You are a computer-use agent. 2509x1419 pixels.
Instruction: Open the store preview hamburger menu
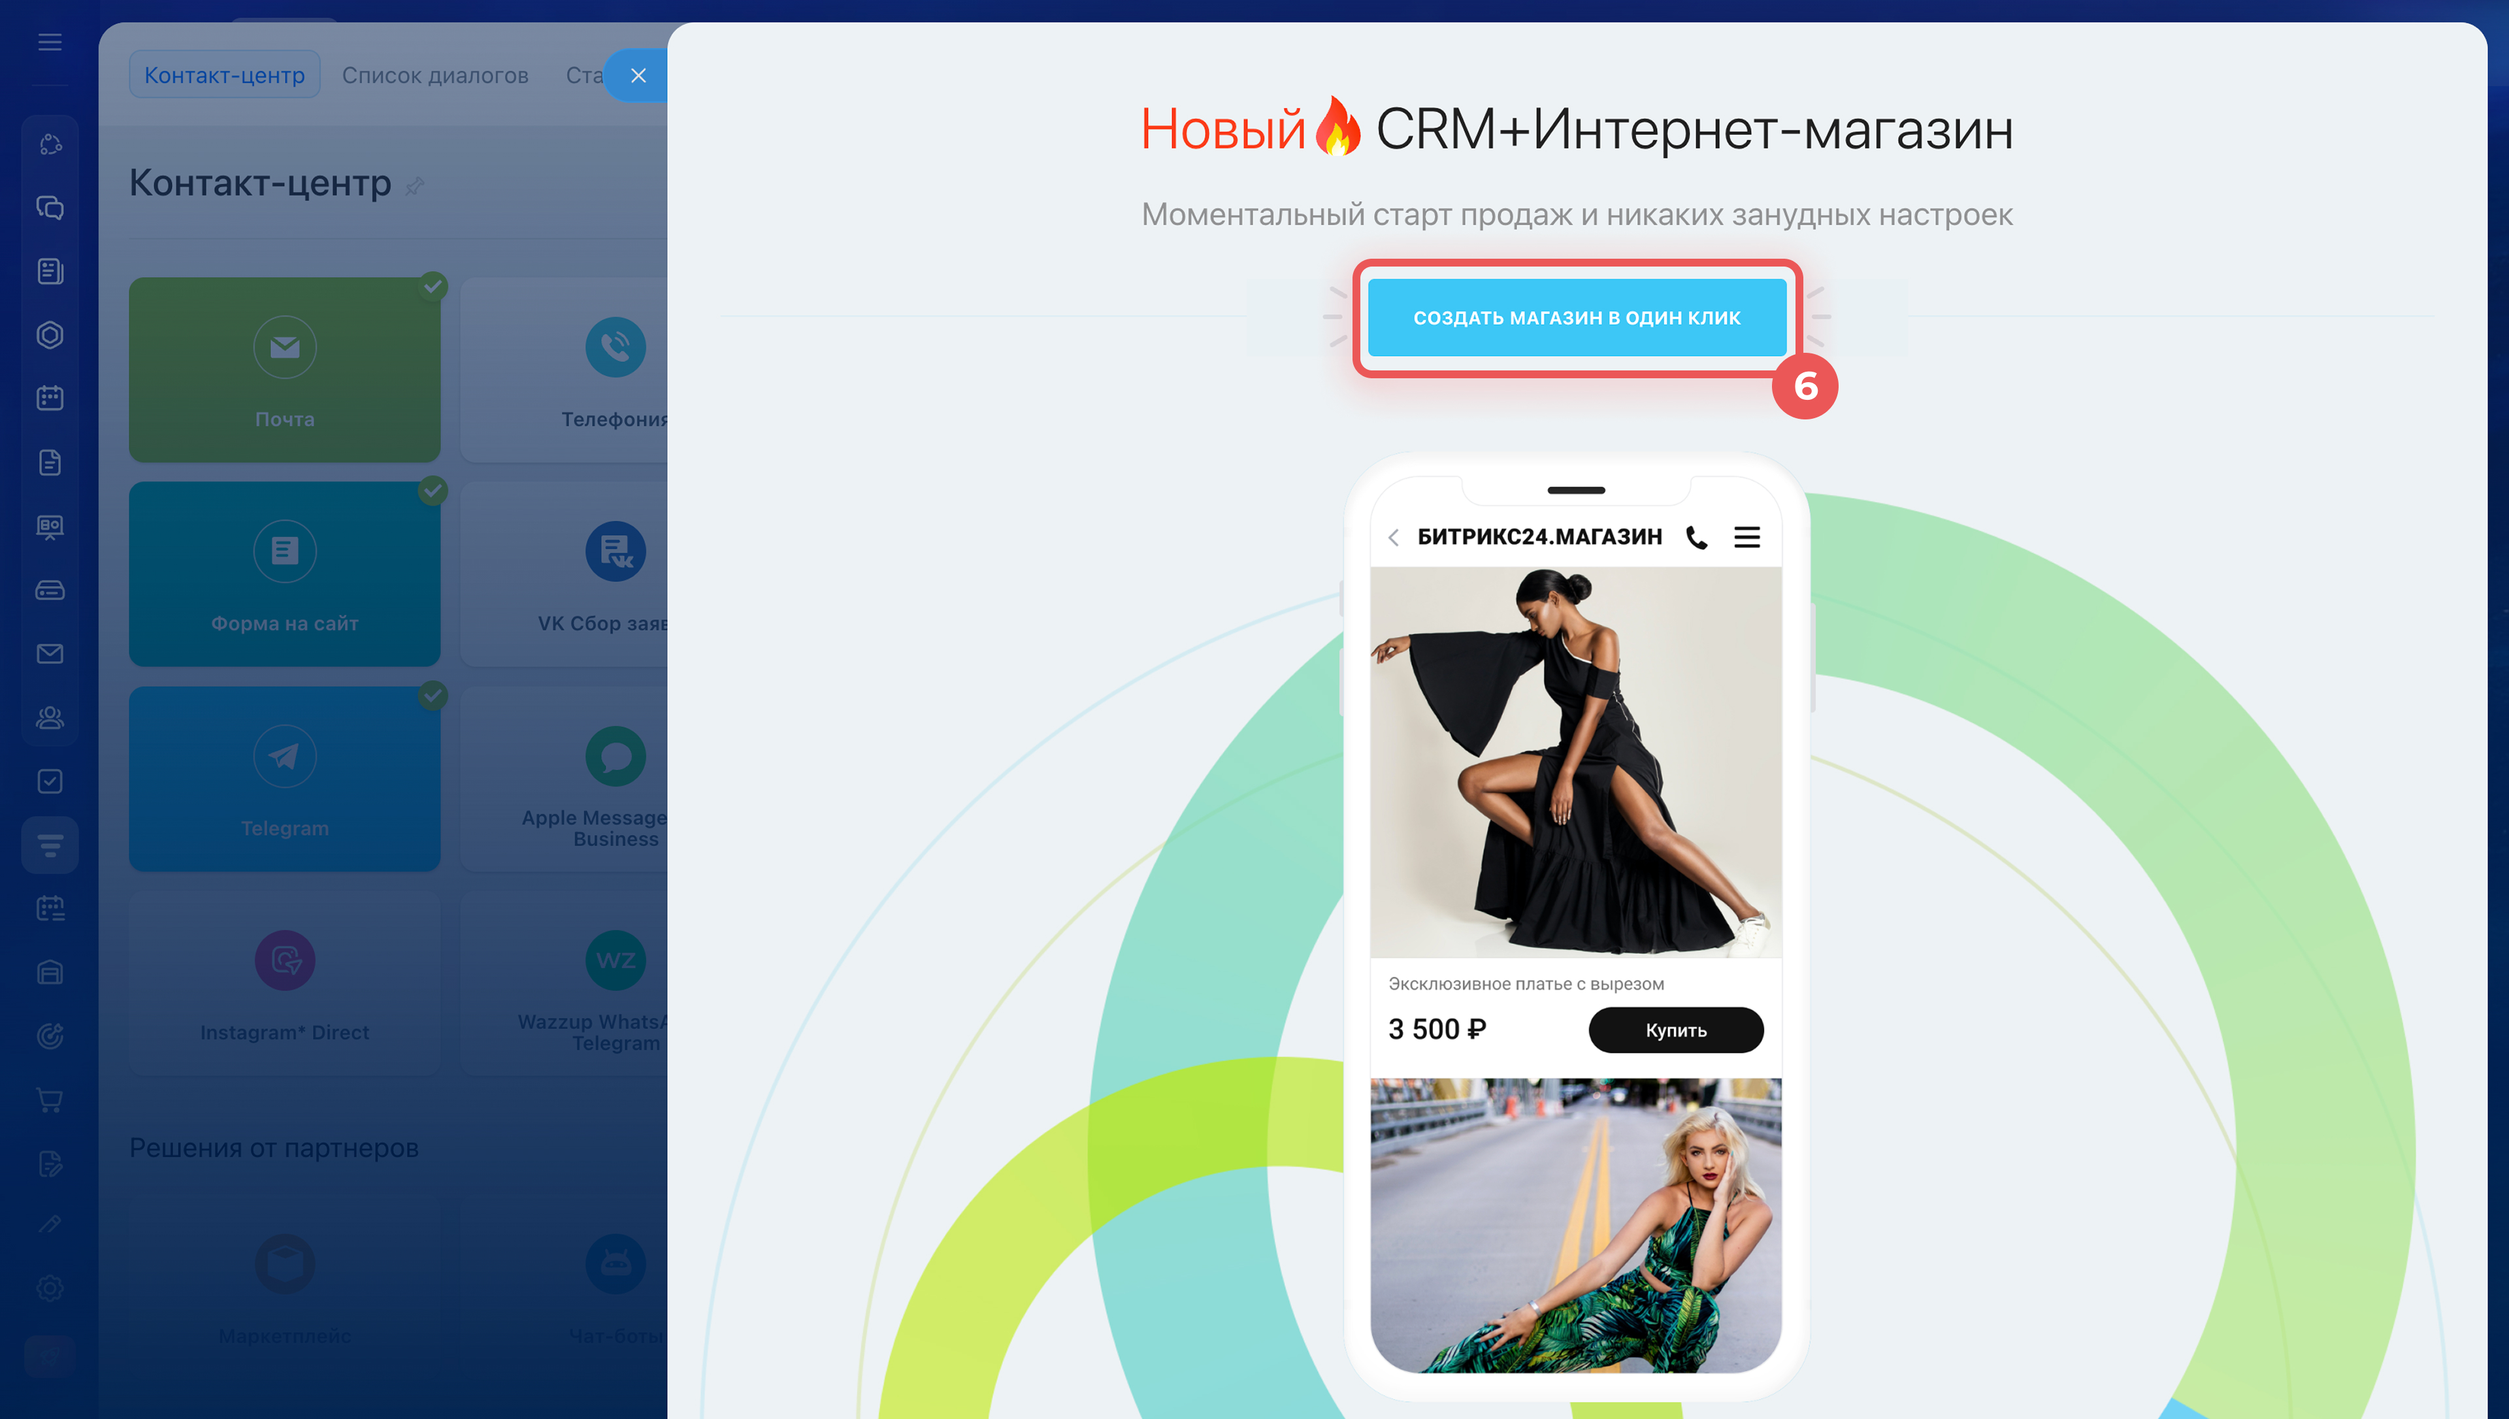pyautogui.click(x=1747, y=537)
